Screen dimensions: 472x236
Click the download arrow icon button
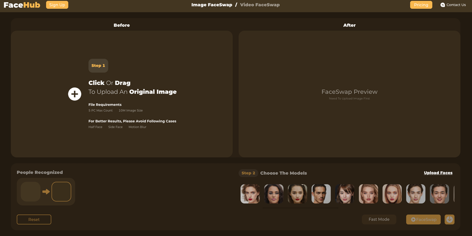pyautogui.click(x=449, y=219)
